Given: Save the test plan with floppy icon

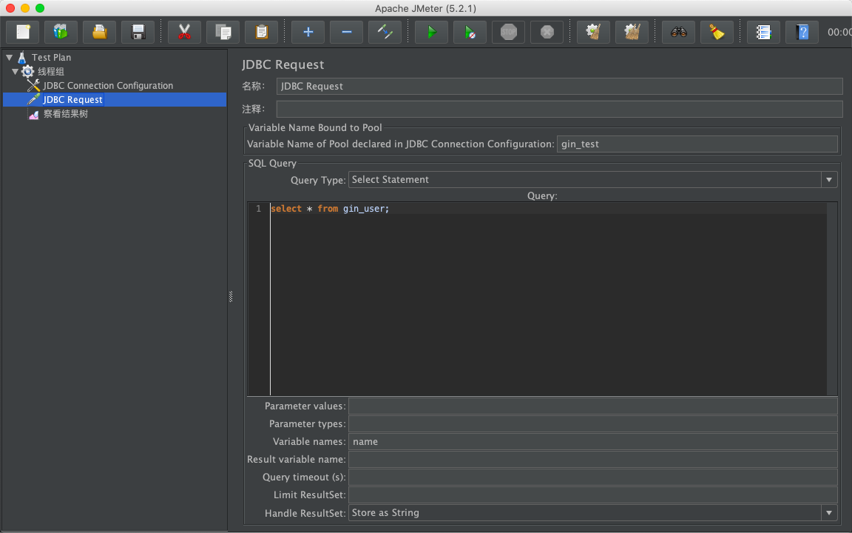Looking at the screenshot, I should tap(138, 32).
